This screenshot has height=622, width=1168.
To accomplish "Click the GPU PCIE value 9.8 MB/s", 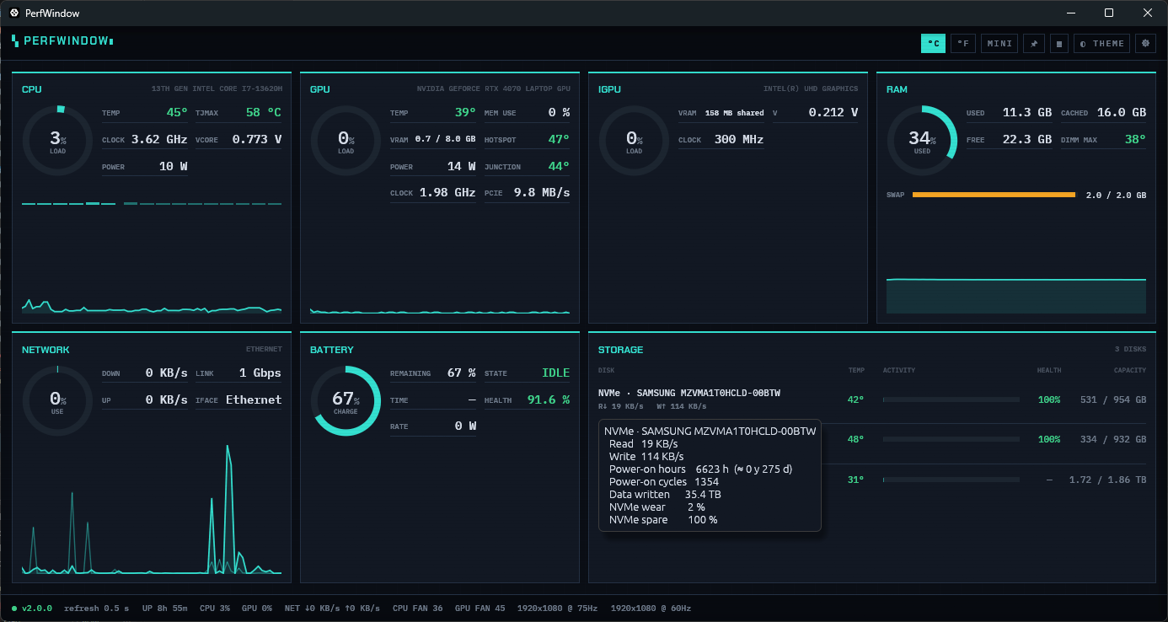I will coord(542,193).
